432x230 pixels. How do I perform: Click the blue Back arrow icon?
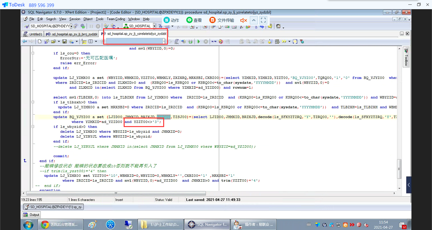point(24,42)
